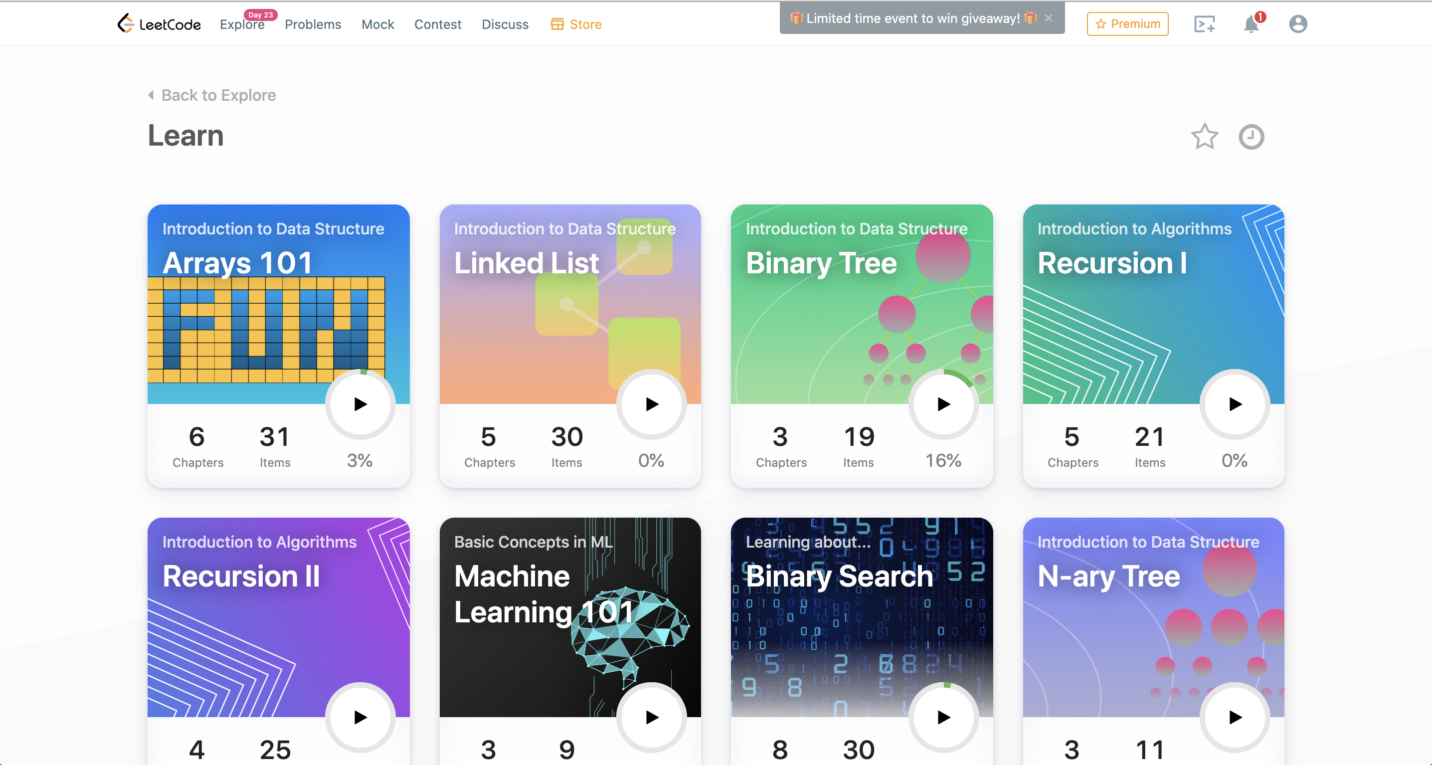This screenshot has width=1432, height=765.
Task: Open the notifications bell
Action: tap(1251, 24)
